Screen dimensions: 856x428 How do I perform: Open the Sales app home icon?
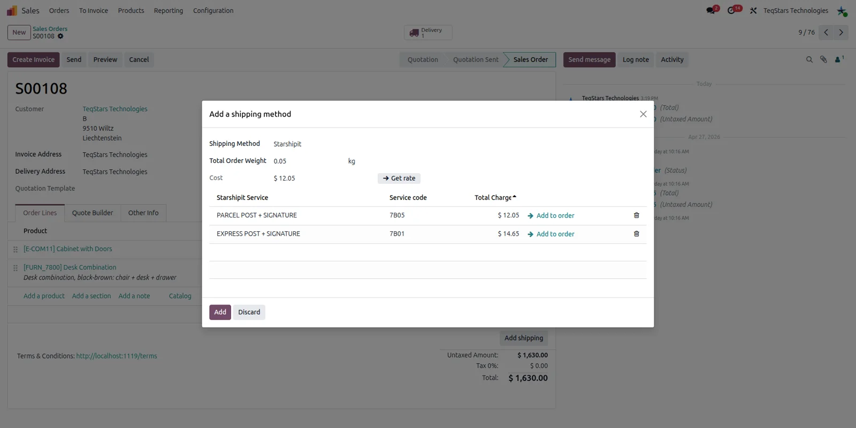tap(12, 11)
